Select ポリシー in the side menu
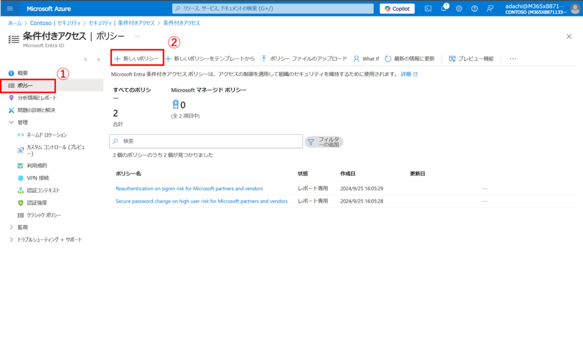 point(52,85)
